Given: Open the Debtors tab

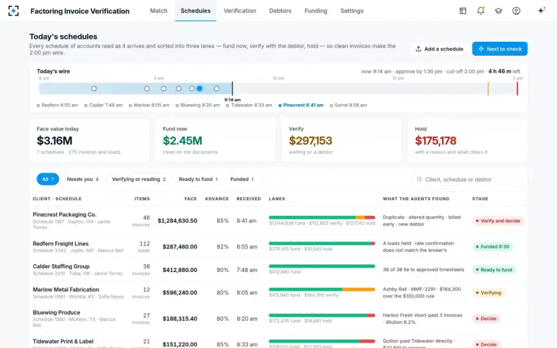Looking at the screenshot, I should [280, 11].
